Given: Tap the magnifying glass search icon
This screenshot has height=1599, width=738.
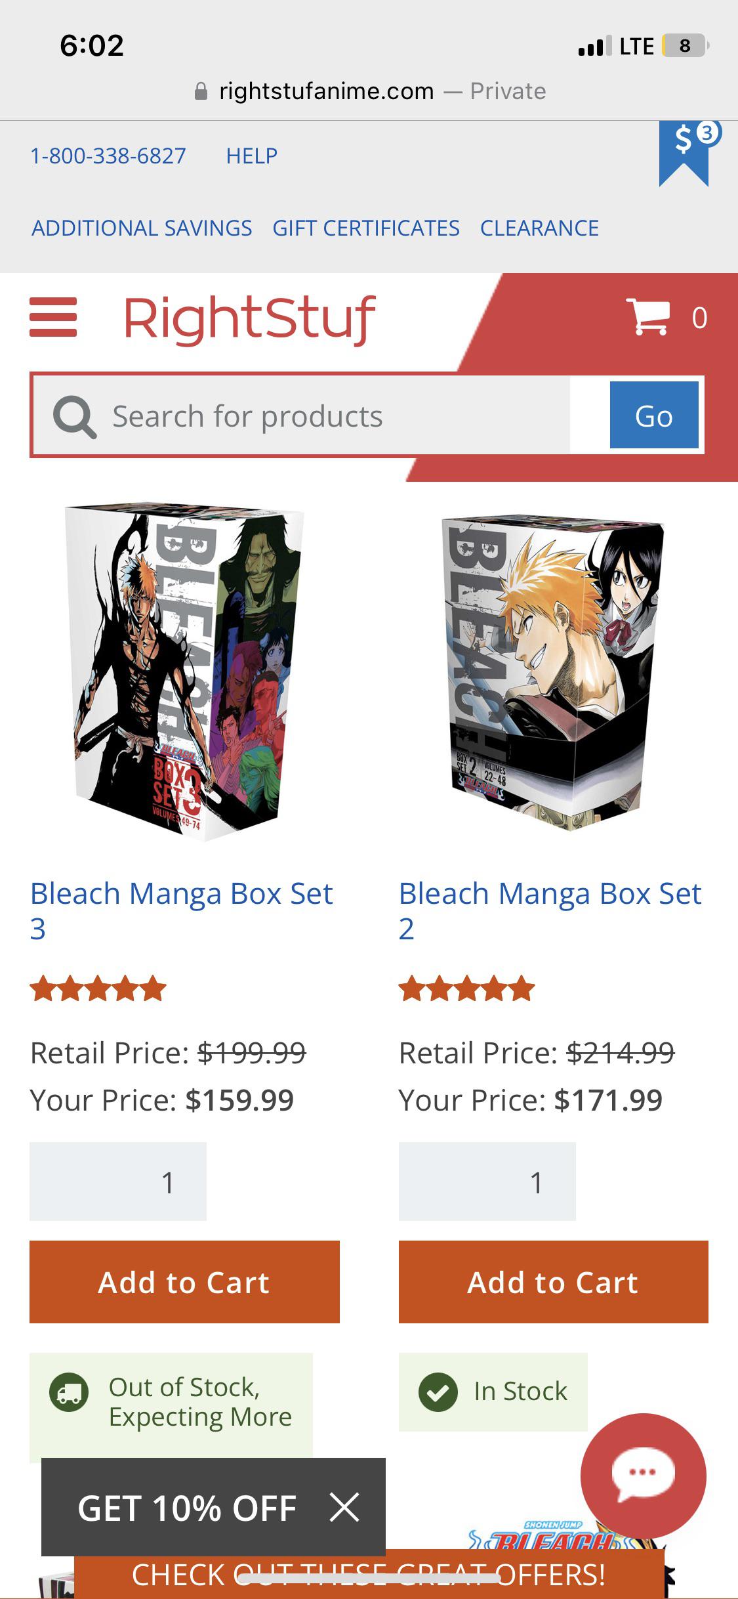Looking at the screenshot, I should coord(75,417).
